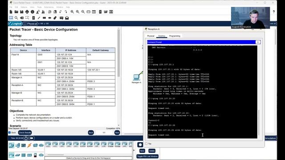
Task: Click the Floor14 device cell in table
Action: coord(23,60)
